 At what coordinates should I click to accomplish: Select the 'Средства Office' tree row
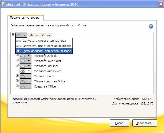(x=45, y=86)
